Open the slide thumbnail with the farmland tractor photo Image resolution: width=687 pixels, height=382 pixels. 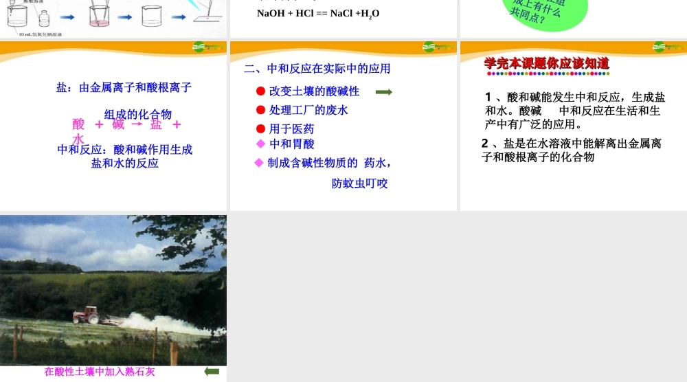pos(113,298)
